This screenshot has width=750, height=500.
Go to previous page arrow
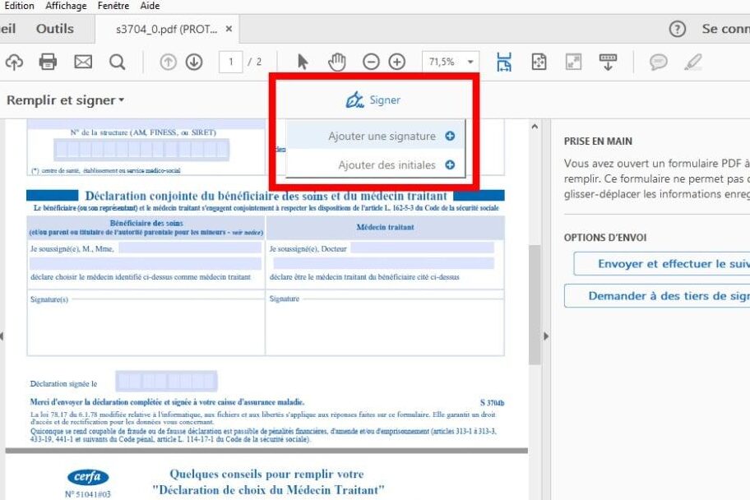click(168, 62)
